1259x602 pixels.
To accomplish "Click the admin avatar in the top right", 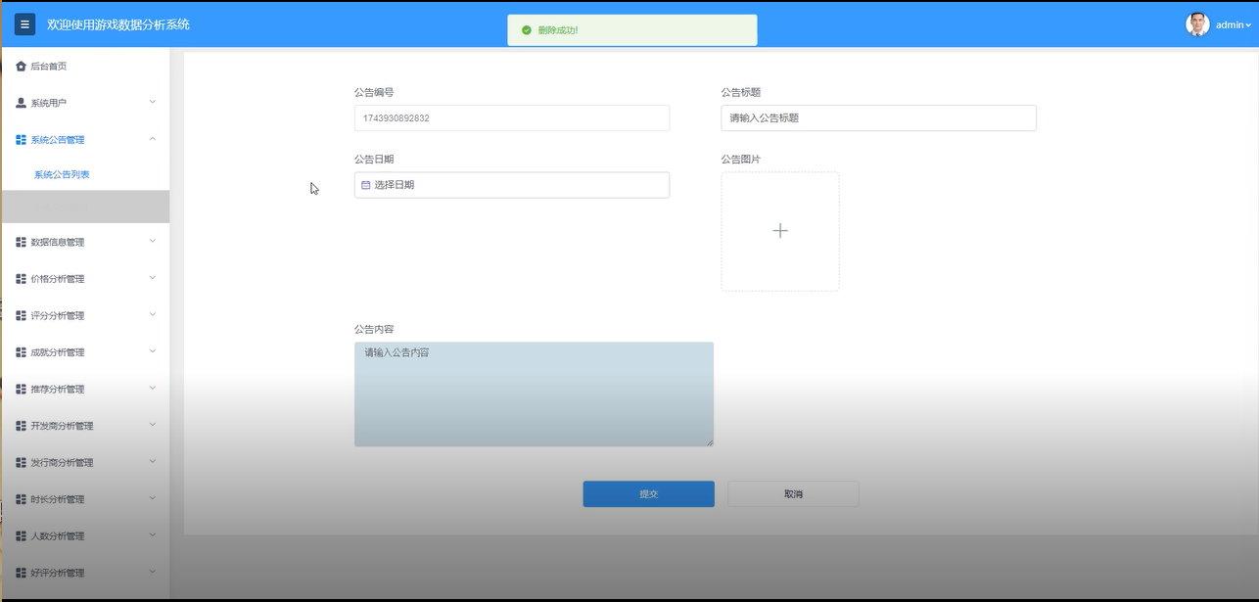I will pos(1197,23).
